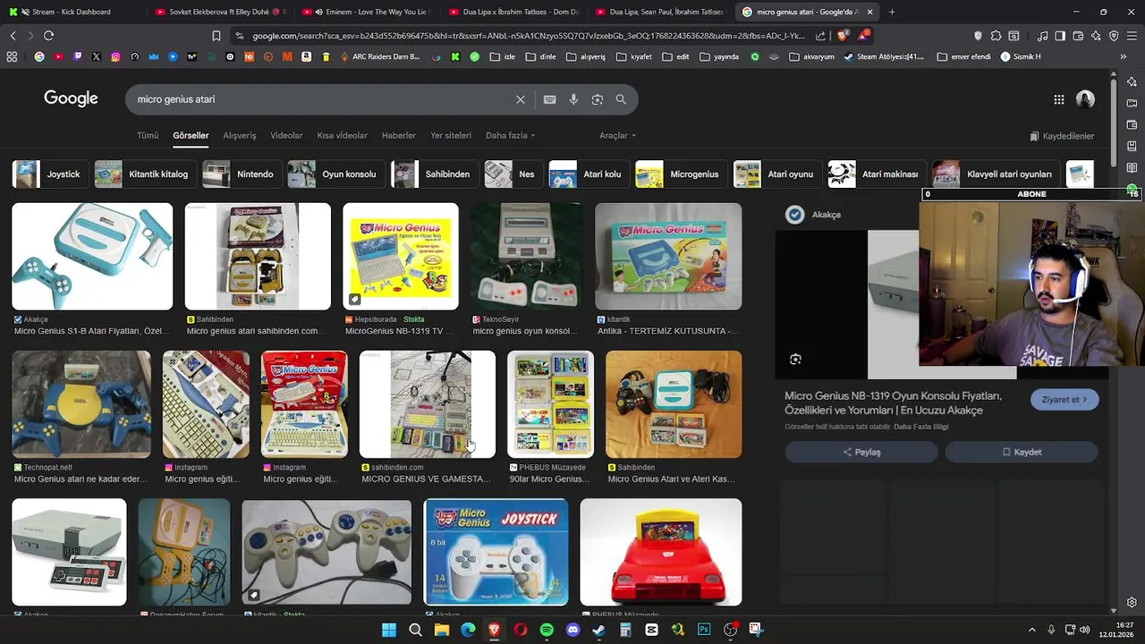This screenshot has width=1145, height=644.
Task: Click the Kaydet save button
Action: point(1022,453)
